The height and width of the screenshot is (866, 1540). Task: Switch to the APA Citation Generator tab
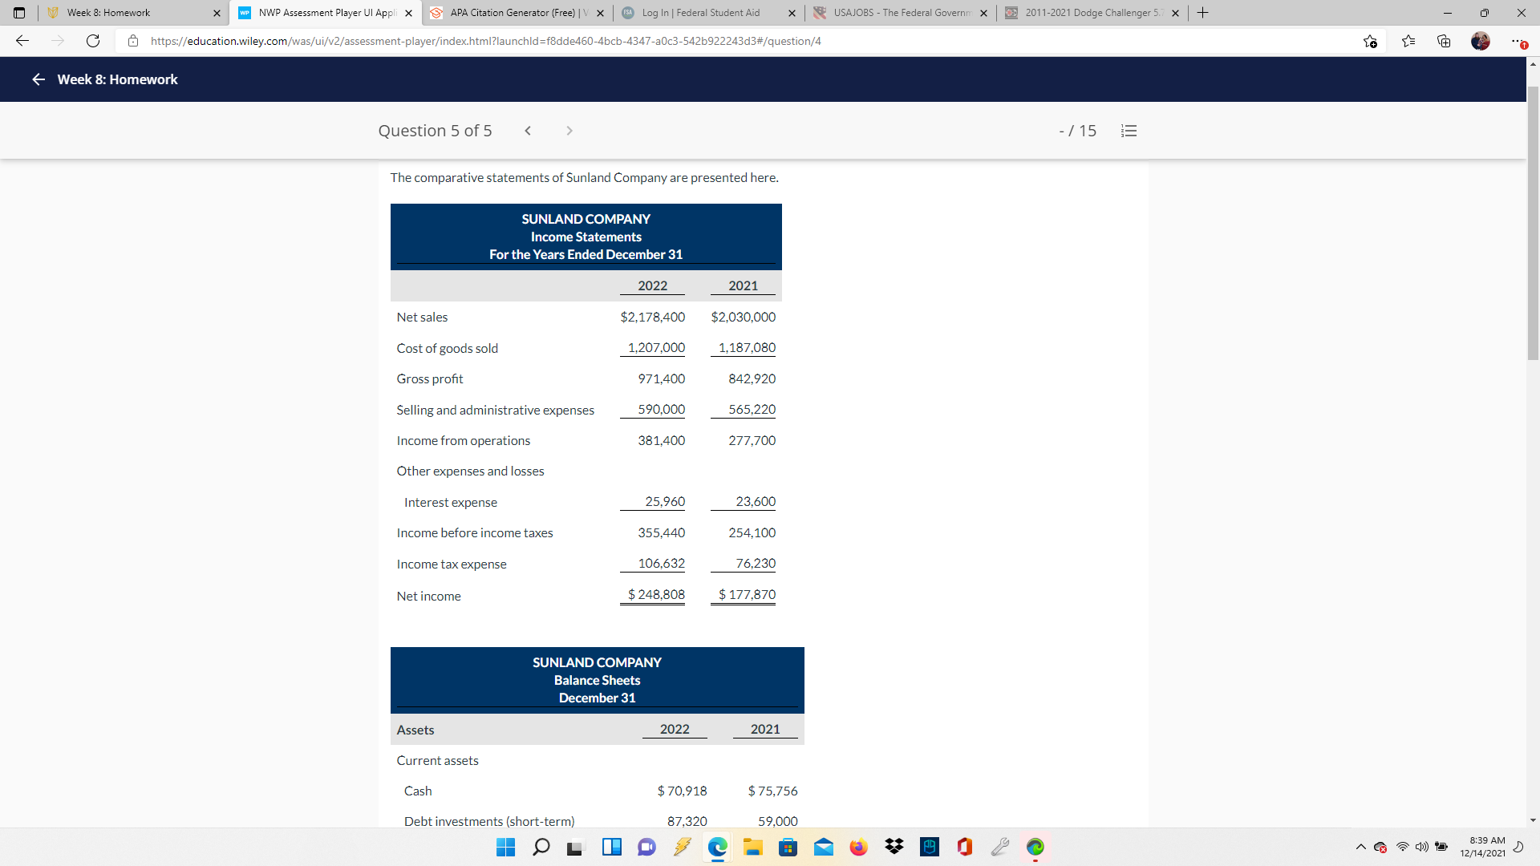(x=513, y=13)
